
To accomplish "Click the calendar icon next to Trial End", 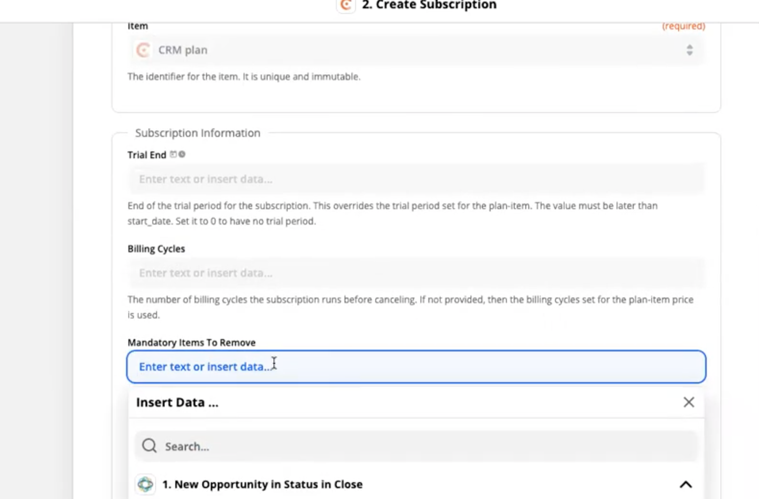I will 173,154.
